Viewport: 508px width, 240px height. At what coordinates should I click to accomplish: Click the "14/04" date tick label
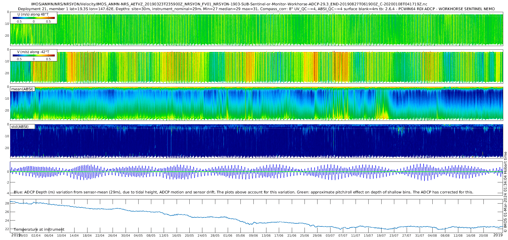click(x=74, y=235)
